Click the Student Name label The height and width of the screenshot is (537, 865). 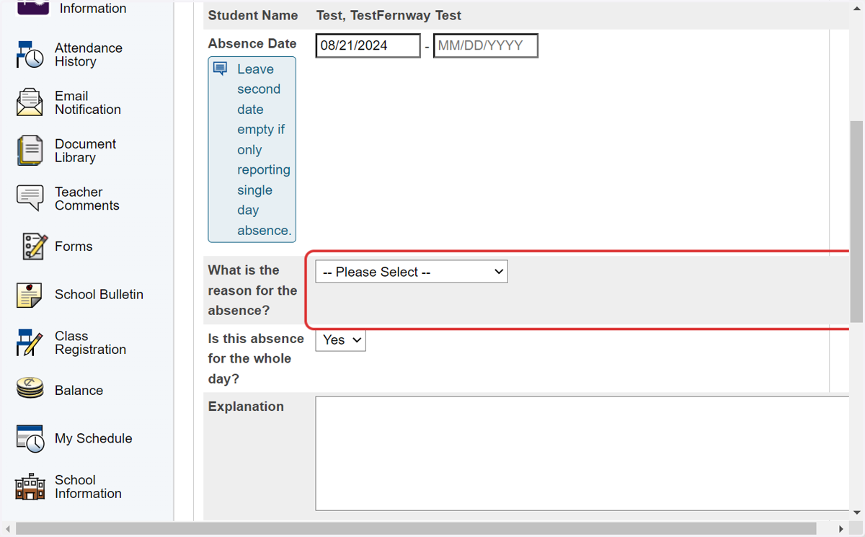[x=253, y=15]
